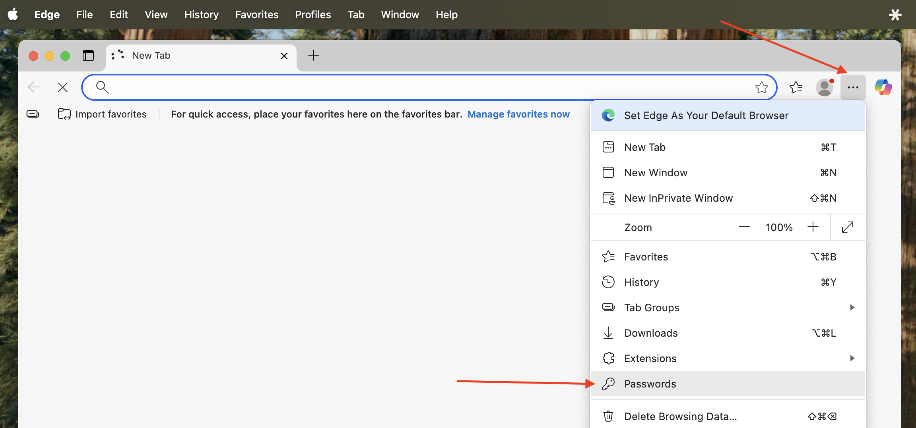Image resolution: width=916 pixels, height=428 pixels.
Task: Click the workspaces icon on favorites bar
Action: [x=33, y=114]
